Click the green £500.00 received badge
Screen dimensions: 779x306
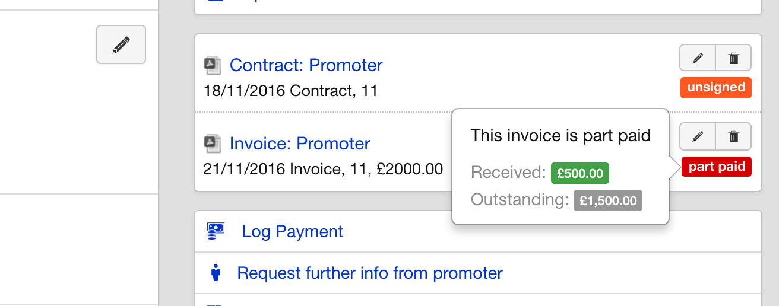(x=580, y=173)
